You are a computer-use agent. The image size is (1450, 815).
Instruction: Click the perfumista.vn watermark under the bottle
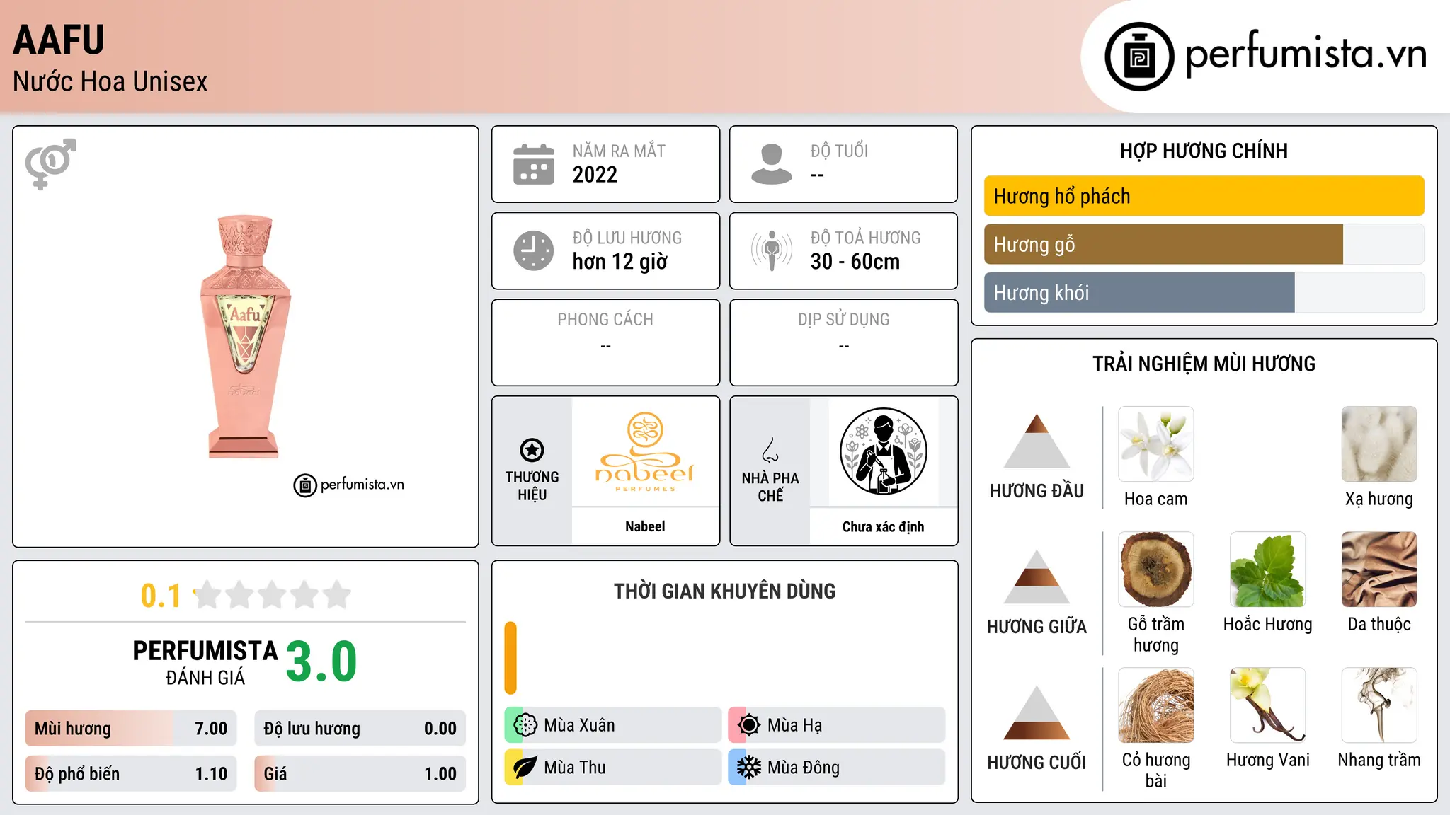click(x=349, y=485)
